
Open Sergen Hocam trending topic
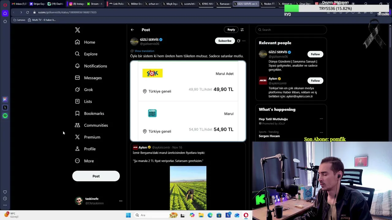pos(269,136)
